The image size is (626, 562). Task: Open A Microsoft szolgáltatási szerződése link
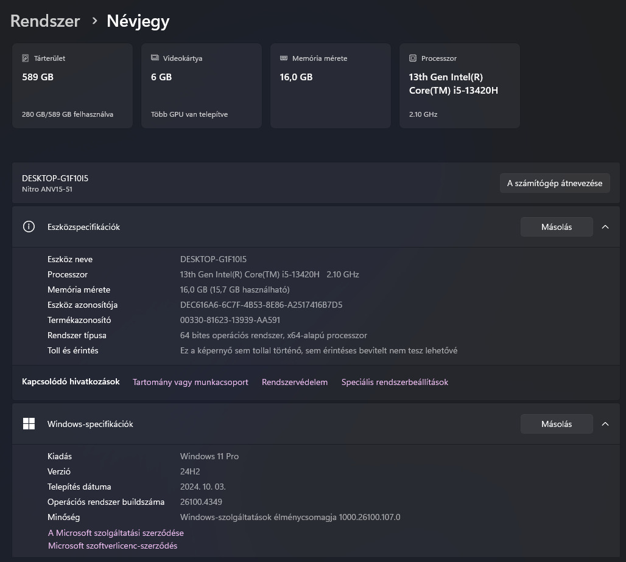pyautogui.click(x=116, y=533)
